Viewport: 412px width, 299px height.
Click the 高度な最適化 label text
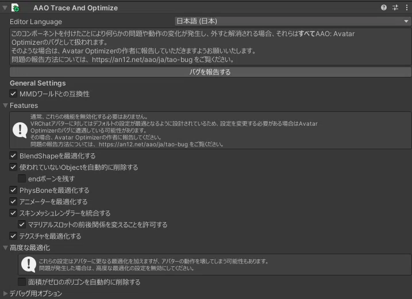[30, 247]
